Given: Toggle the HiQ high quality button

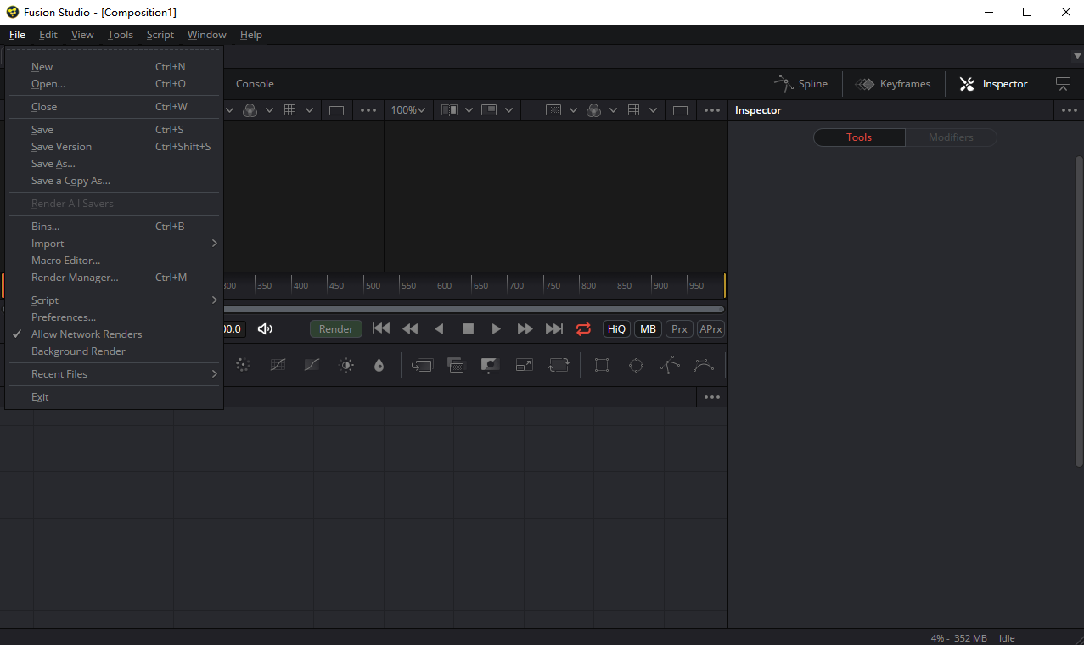Looking at the screenshot, I should (x=616, y=329).
